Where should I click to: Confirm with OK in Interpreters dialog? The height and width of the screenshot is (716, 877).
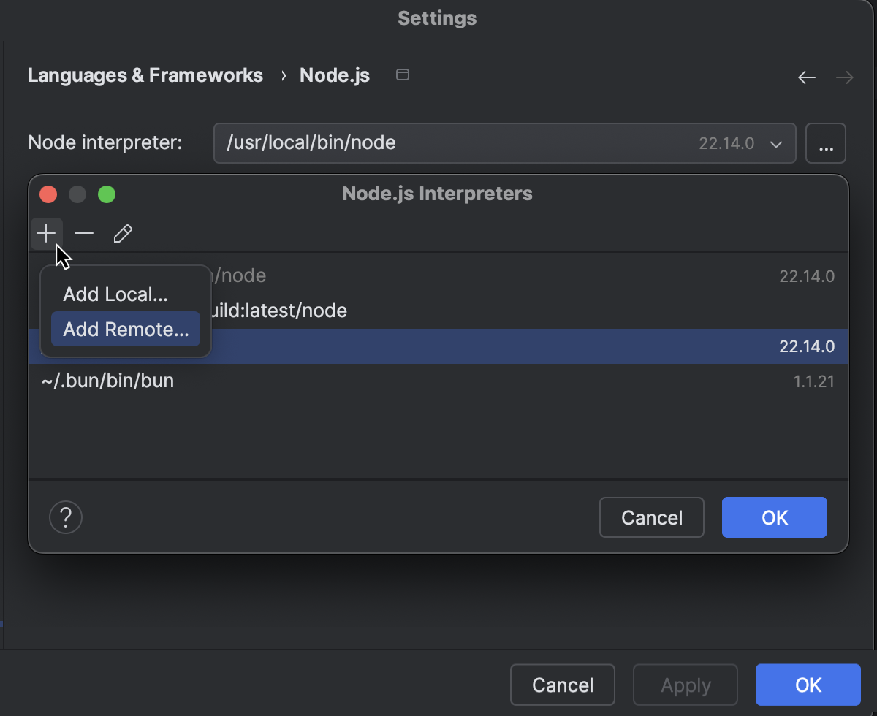pos(774,518)
